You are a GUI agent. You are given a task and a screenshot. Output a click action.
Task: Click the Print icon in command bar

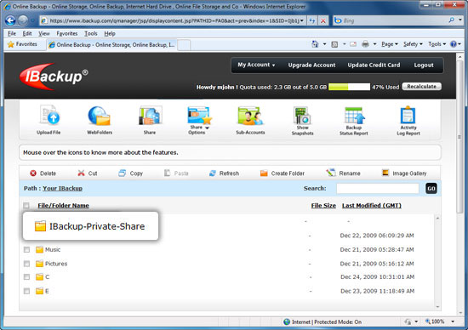pos(365,44)
